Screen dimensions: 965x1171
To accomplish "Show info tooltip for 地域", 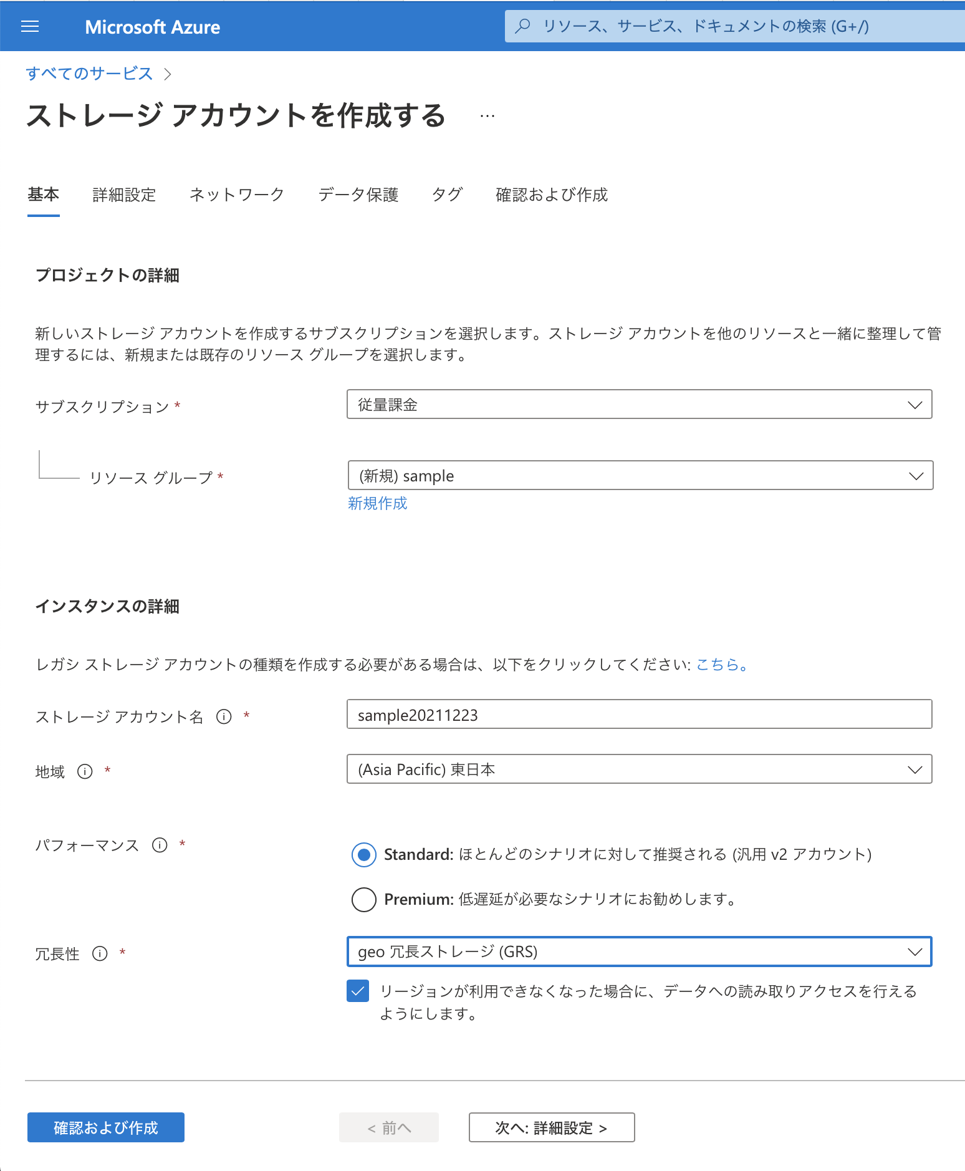I will [85, 771].
